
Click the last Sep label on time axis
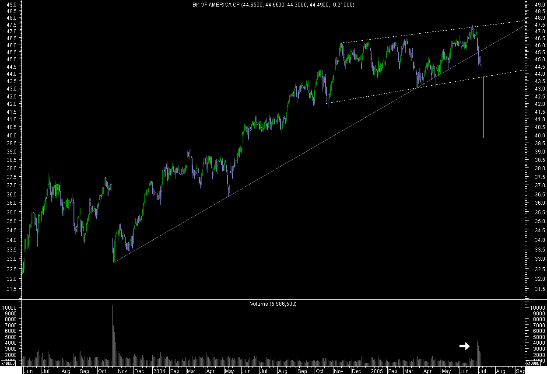pyautogui.click(x=521, y=371)
